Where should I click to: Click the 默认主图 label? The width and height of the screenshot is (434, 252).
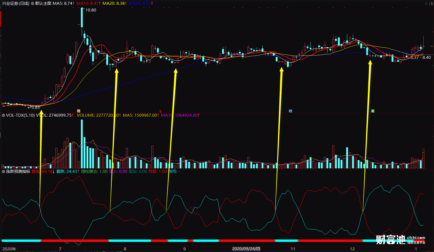coord(43,3)
